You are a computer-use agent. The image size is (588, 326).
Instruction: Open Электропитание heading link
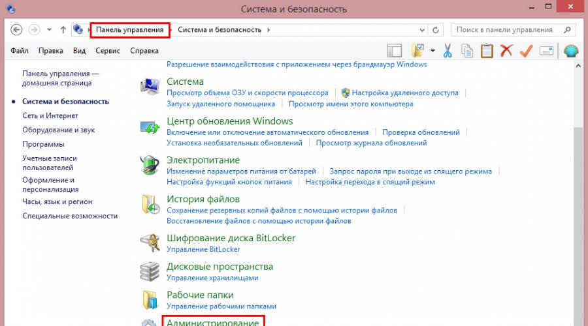click(203, 160)
